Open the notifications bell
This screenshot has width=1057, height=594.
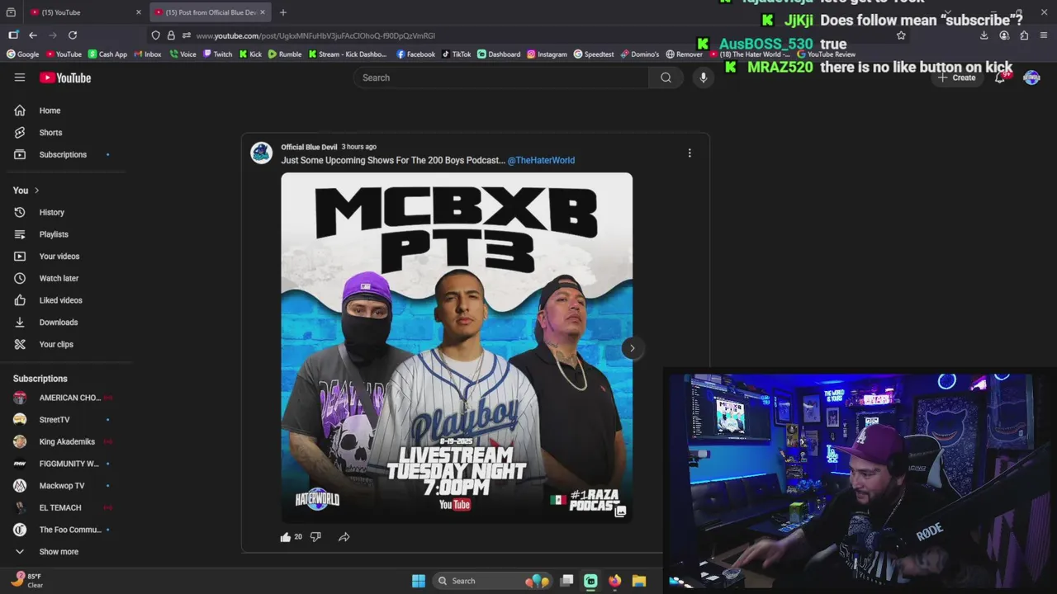tap(1000, 78)
